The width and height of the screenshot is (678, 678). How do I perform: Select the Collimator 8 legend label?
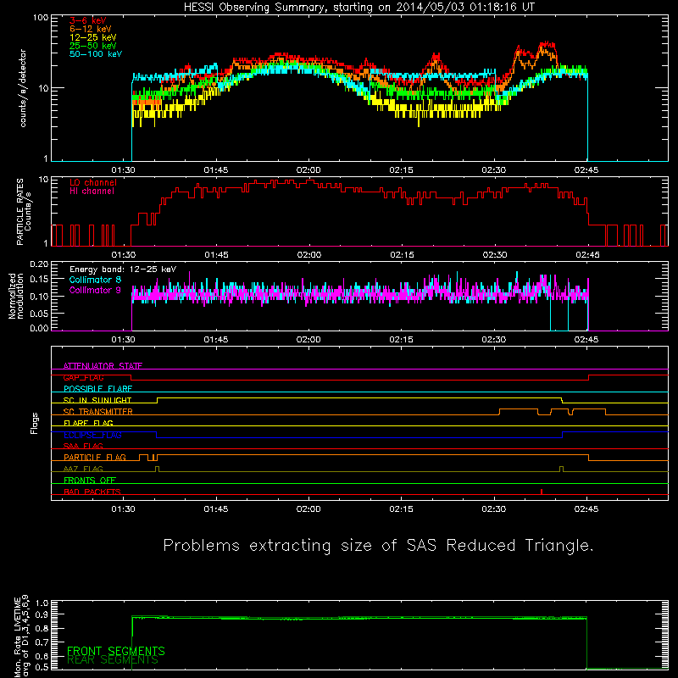click(x=95, y=280)
